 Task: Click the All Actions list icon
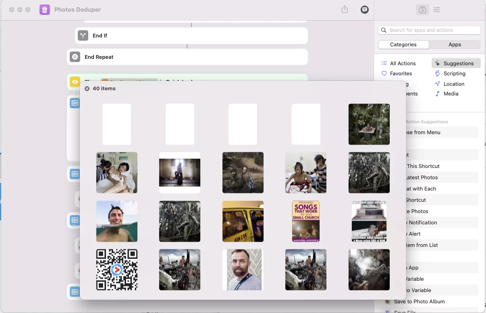pyautogui.click(x=384, y=63)
